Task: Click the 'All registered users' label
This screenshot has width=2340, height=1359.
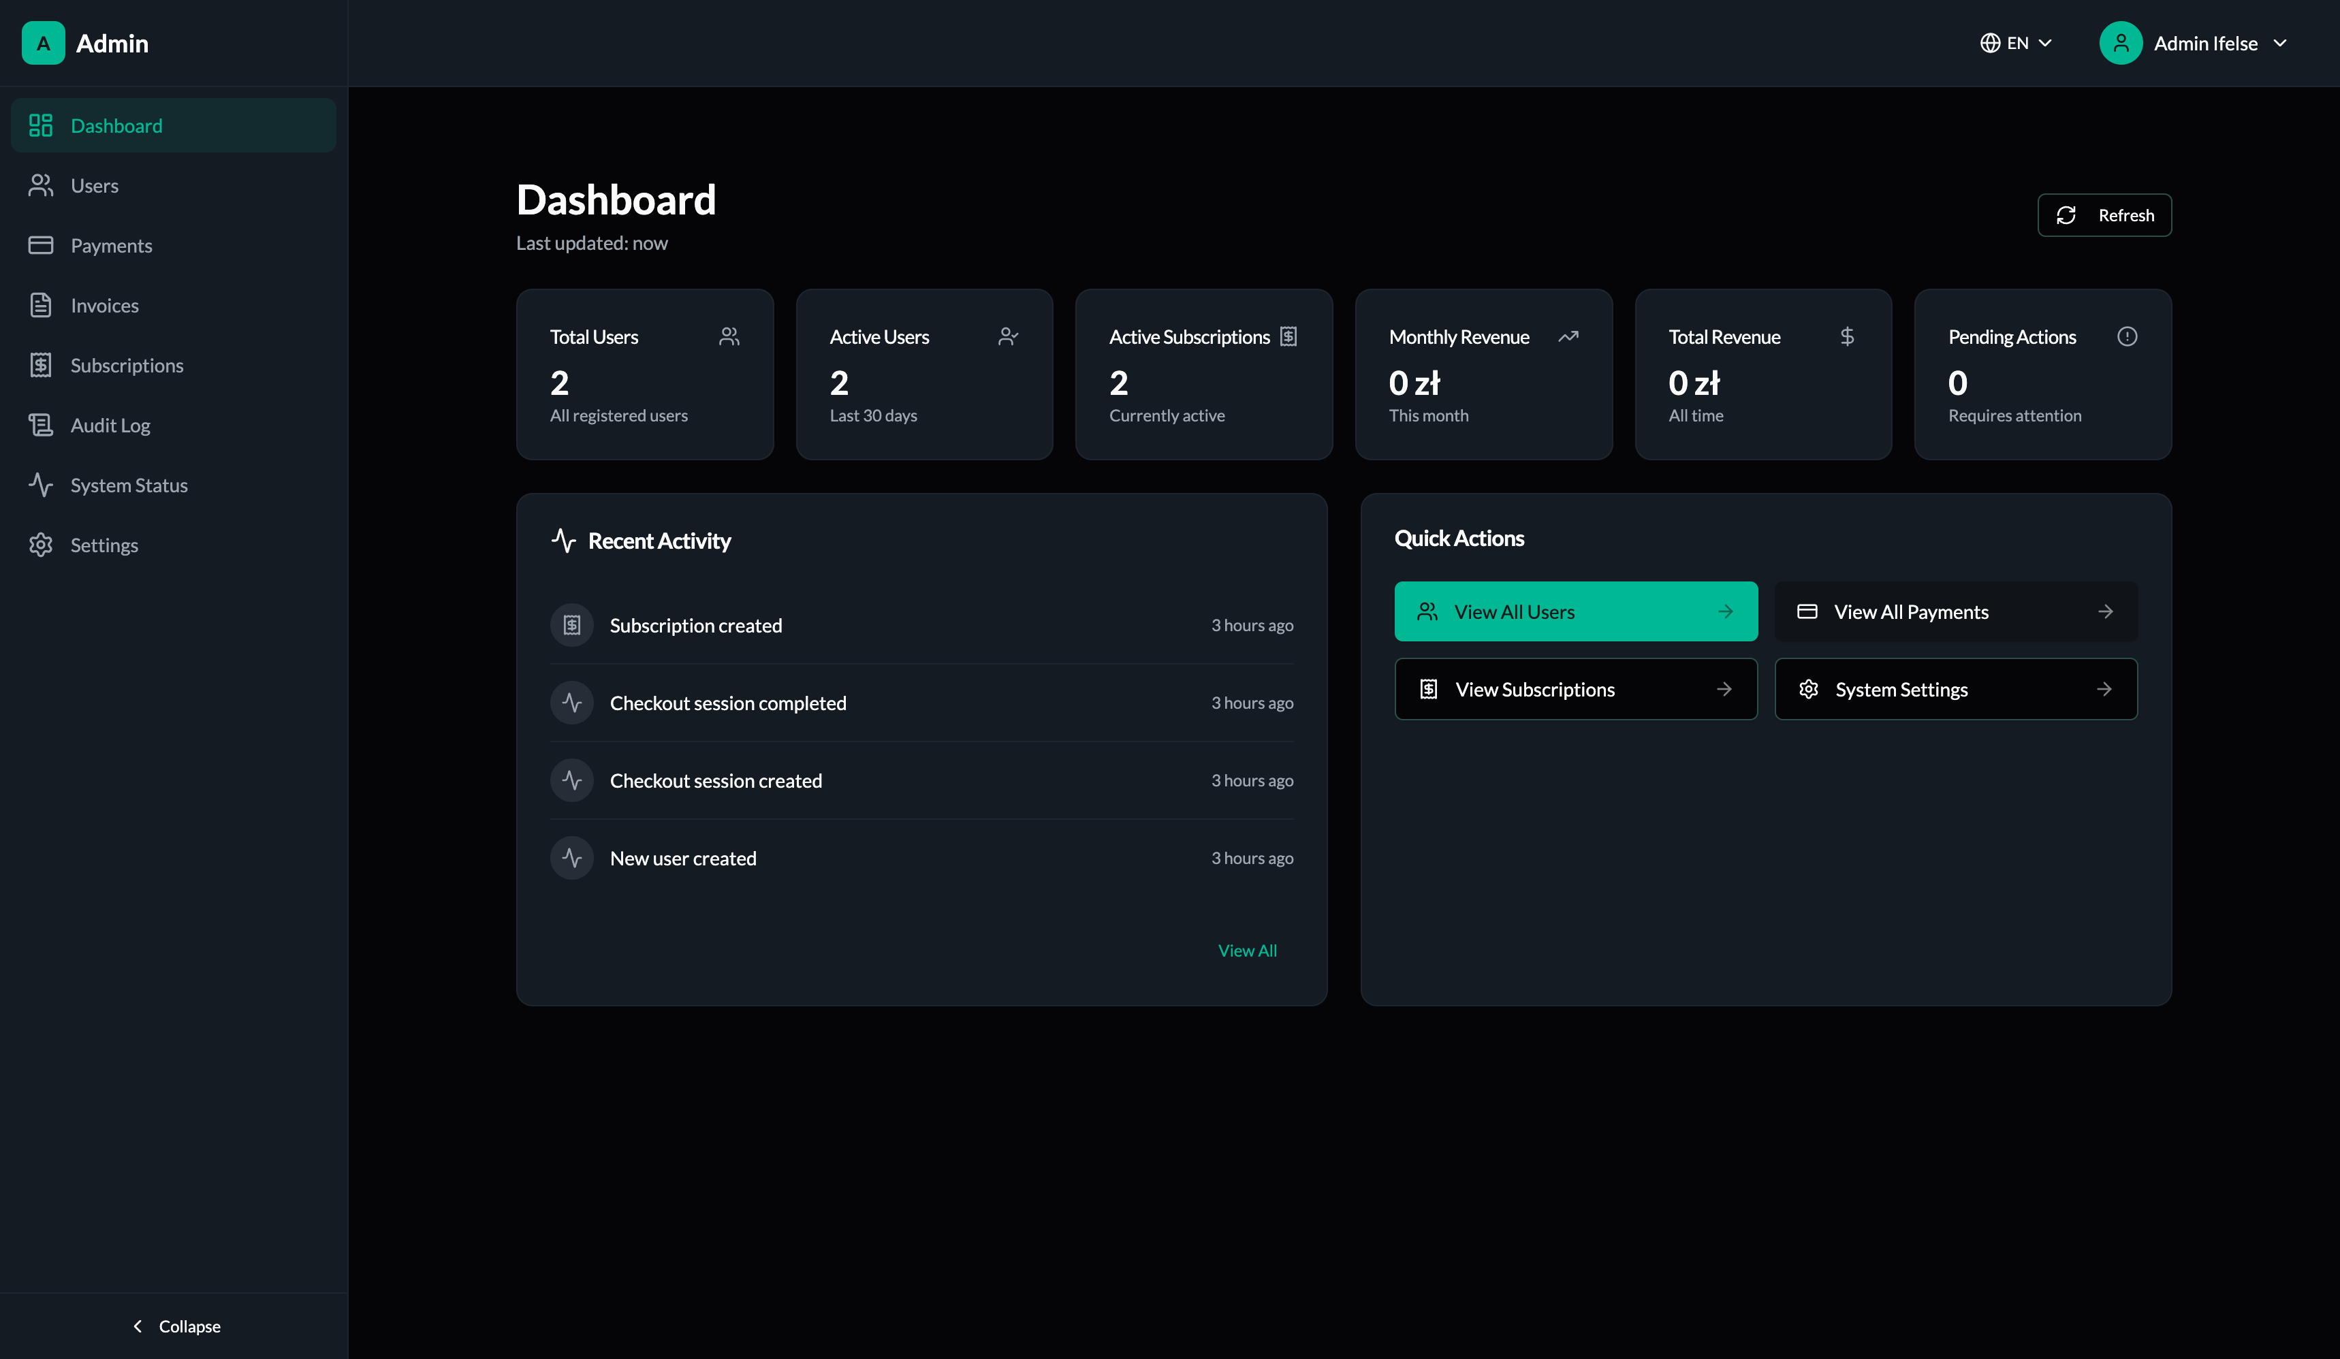Action: click(x=618, y=416)
